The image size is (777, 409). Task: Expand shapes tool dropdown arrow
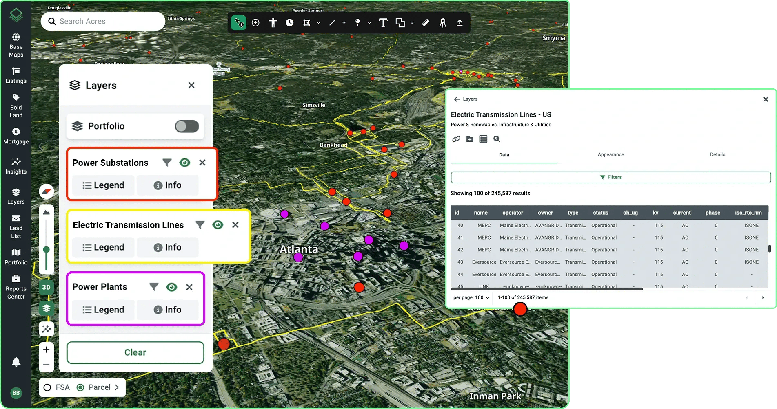(x=412, y=23)
